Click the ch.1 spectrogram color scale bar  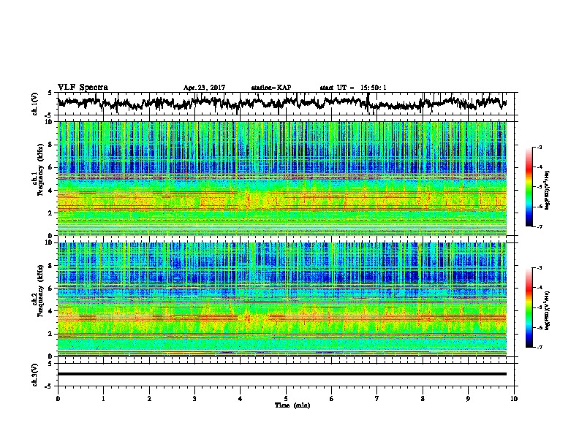(x=529, y=187)
